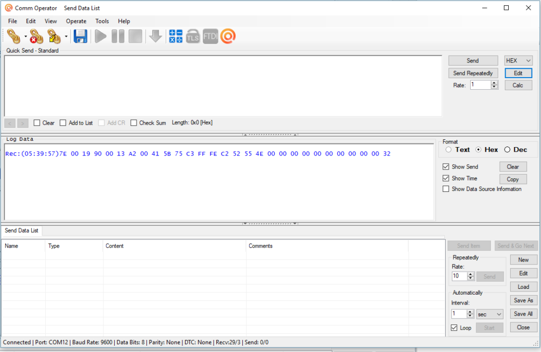
Task: Open dropdown arrow beside open connection icon
Action: coord(26,37)
